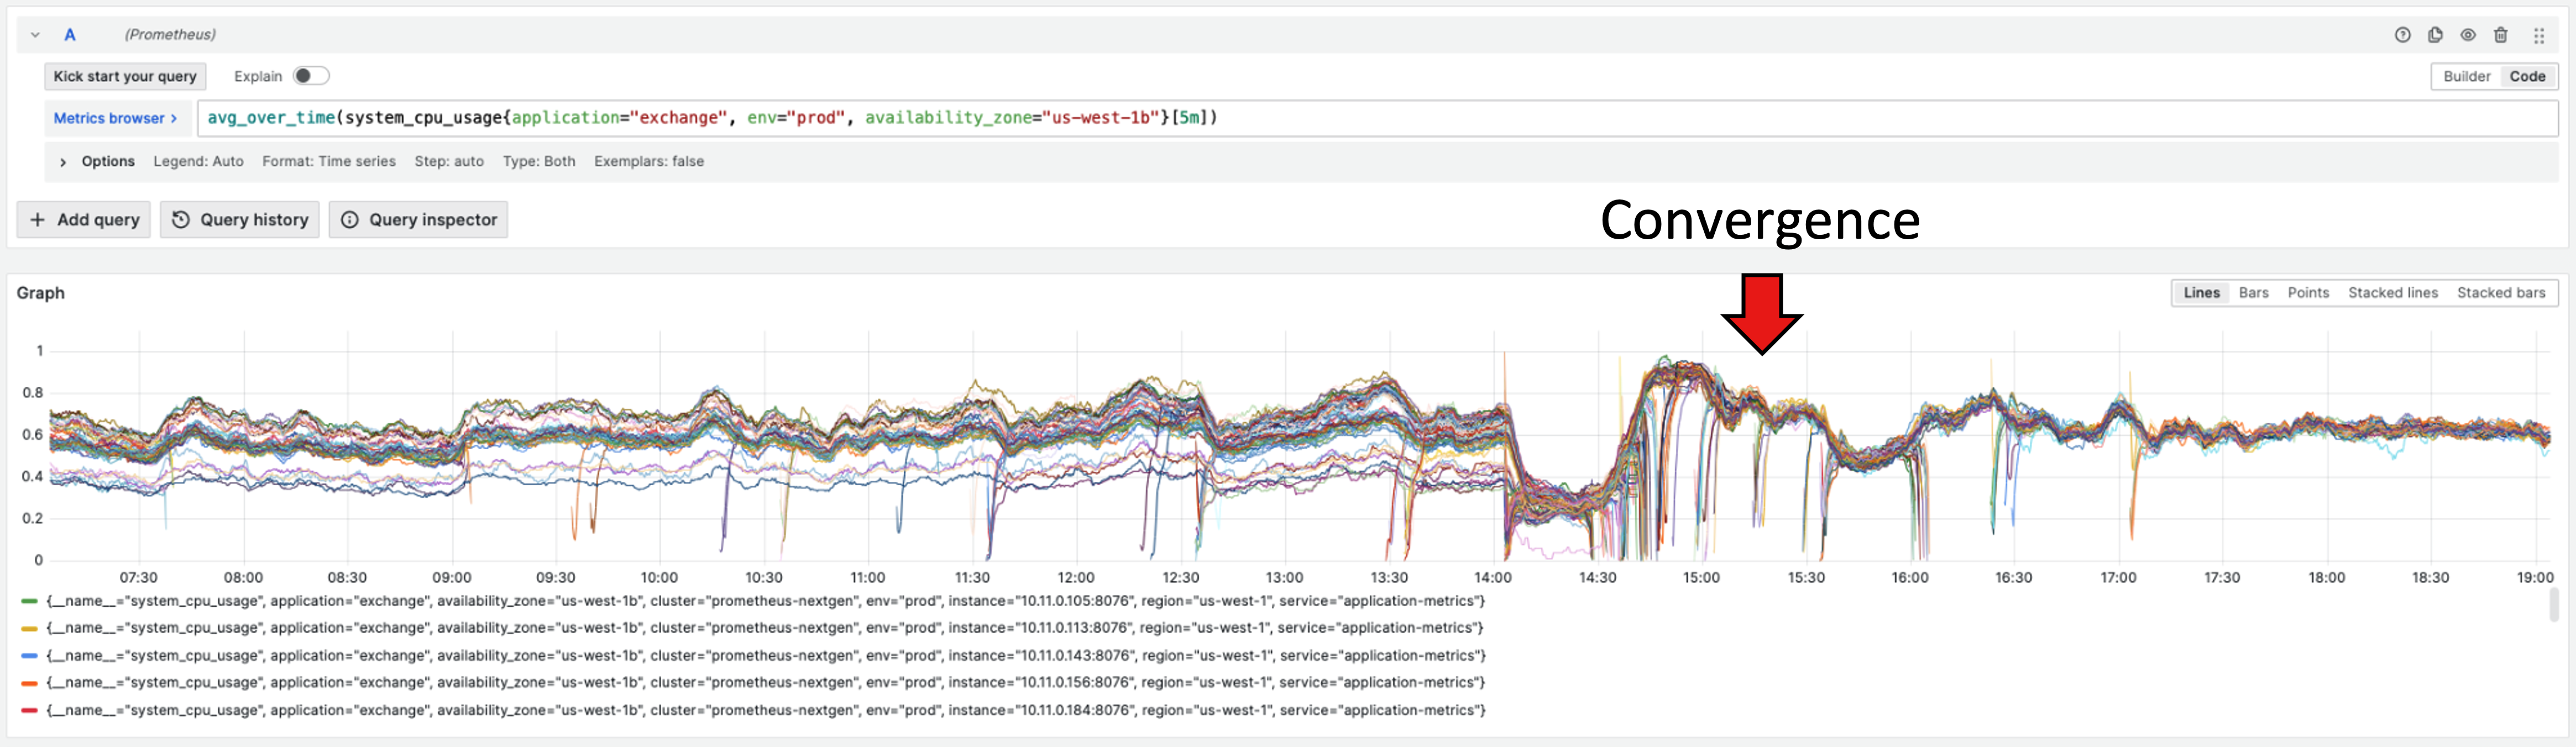Delete query A with the trash icon
Screen dimensions: 2576x747
click(x=2500, y=35)
